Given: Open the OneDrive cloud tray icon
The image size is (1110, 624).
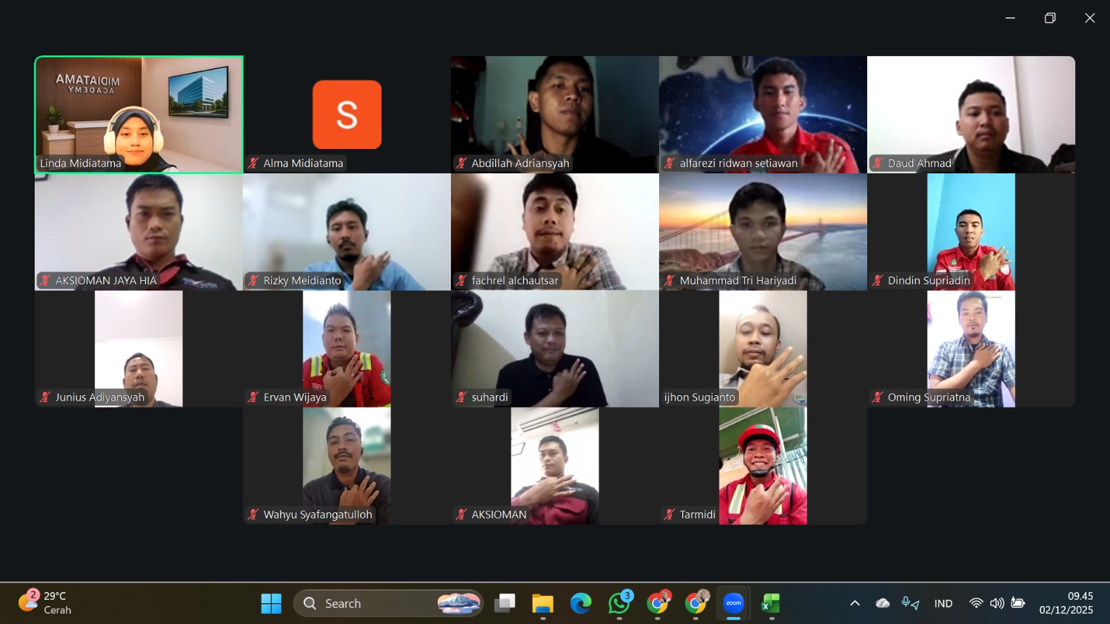Looking at the screenshot, I should [882, 603].
